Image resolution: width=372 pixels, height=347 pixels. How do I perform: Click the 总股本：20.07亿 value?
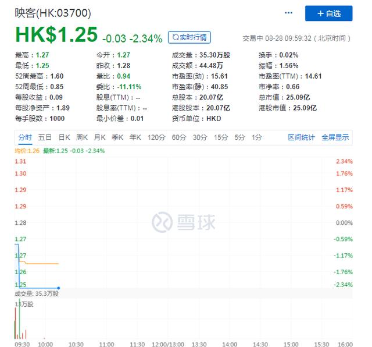pos(198,97)
